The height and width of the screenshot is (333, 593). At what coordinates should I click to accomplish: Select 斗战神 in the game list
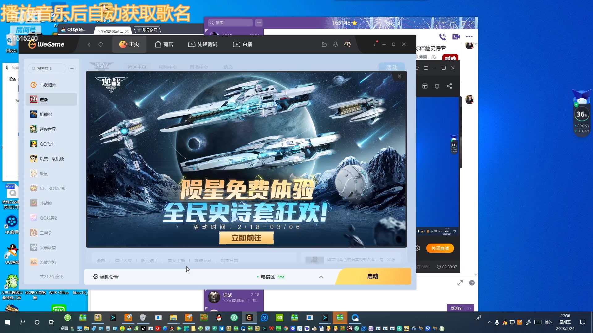51,203
